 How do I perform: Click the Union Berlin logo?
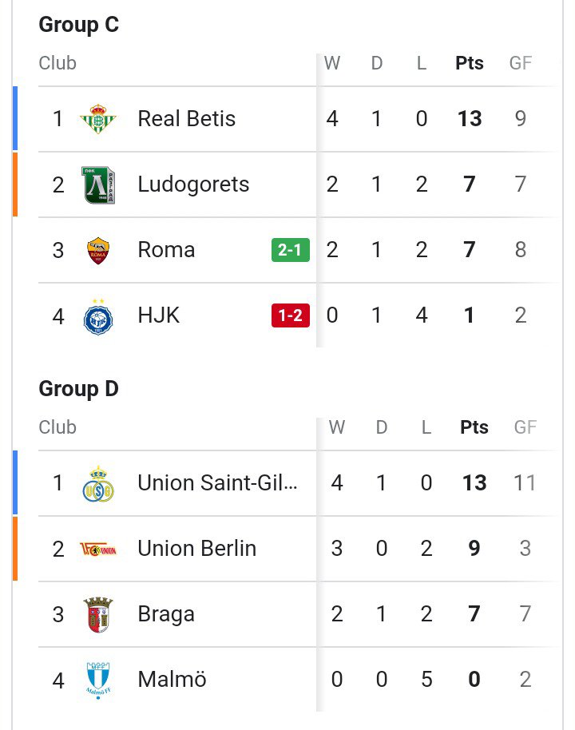coord(97,549)
